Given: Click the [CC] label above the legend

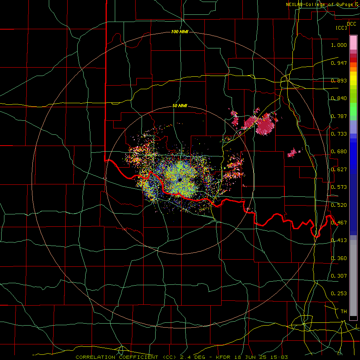Looking at the screenshot, I should point(342,28).
